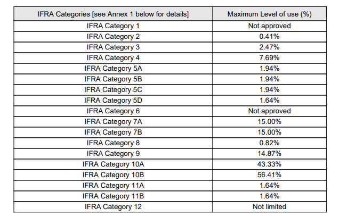Screen dimensions: 355x216
Task: Click the Maximum Level of use header
Action: [269, 13]
